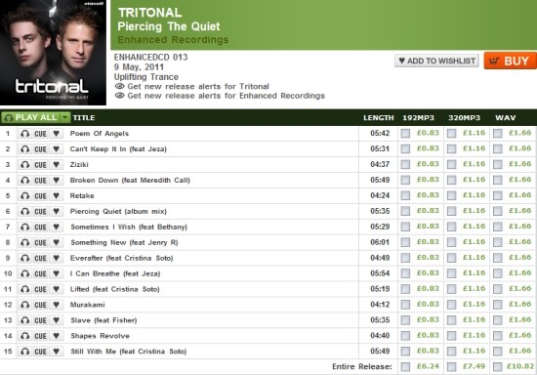Preview the track Poem Of Angels via headphone icon

[24, 134]
